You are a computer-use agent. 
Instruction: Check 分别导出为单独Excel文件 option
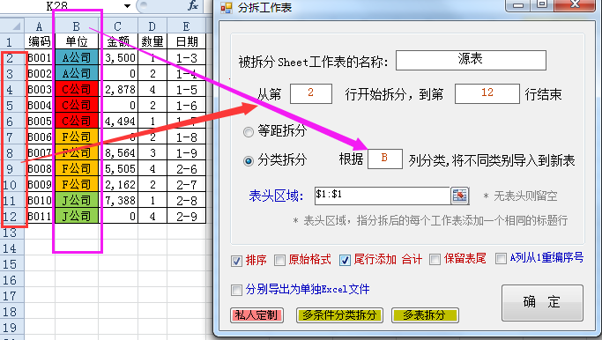236,290
